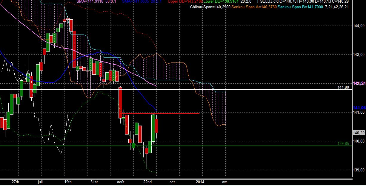Click the avr. date axis label
Viewport: 366px width, 186px height.
tap(225, 182)
